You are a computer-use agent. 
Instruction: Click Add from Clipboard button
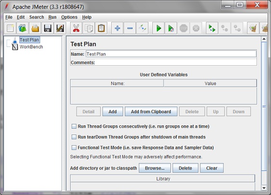[x=151, y=111]
